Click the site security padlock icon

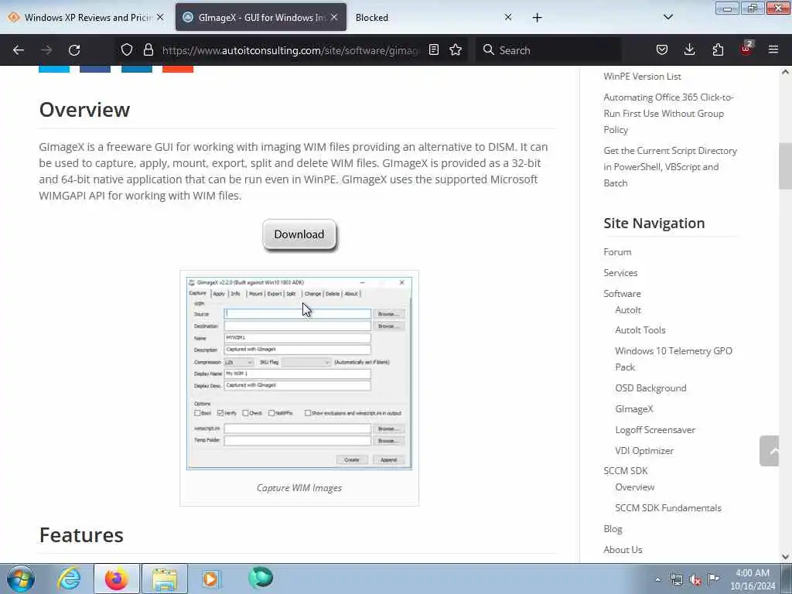coord(148,49)
